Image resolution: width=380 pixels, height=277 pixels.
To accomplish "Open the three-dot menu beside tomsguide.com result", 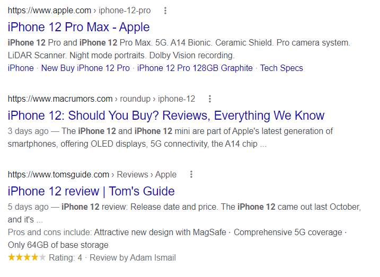I will click(191, 174).
